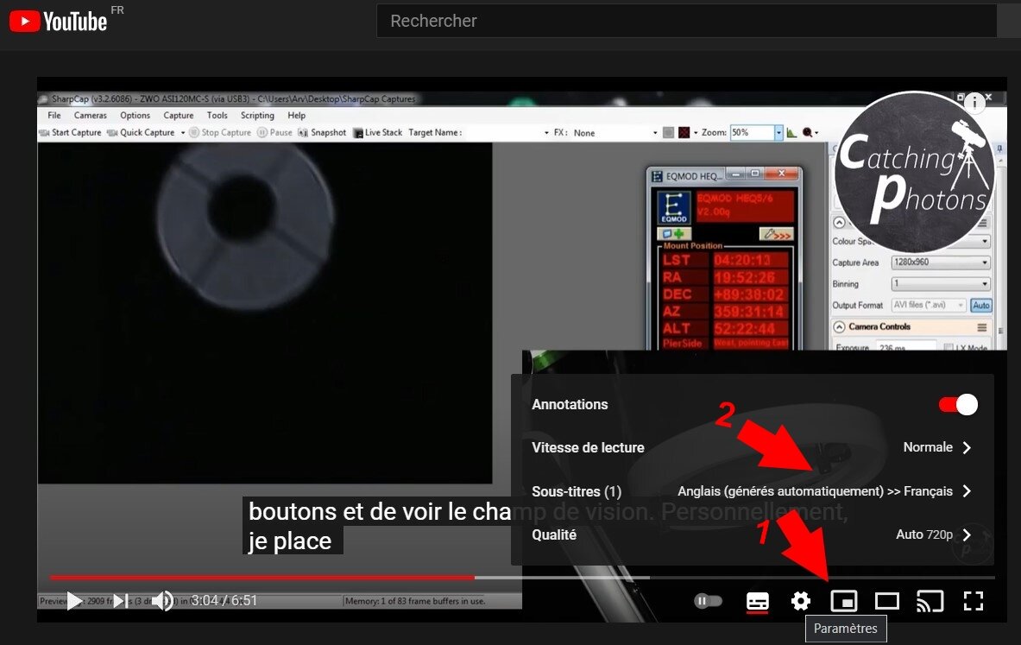Switch to theater mode view
Image resolution: width=1021 pixels, height=645 pixels.
pos(887,601)
